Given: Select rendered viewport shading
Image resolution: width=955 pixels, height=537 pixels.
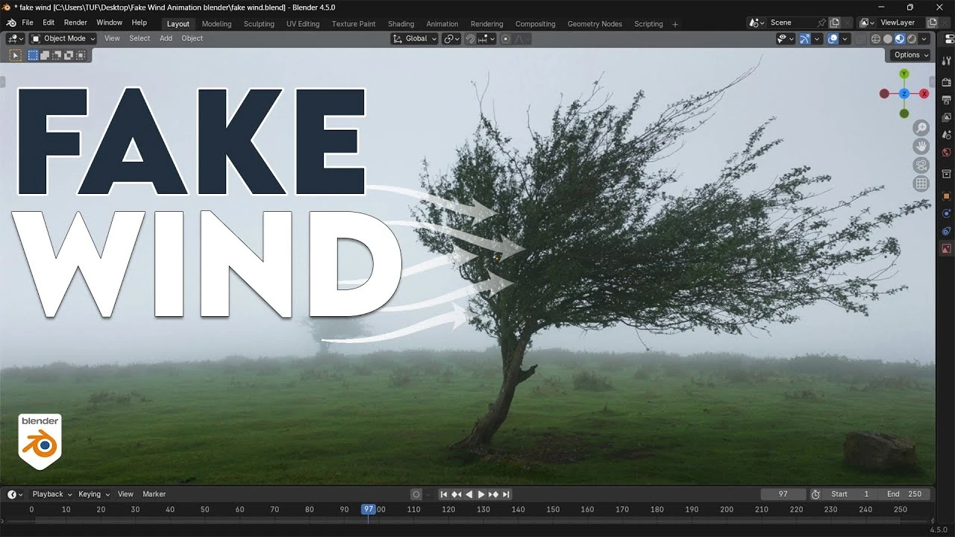Looking at the screenshot, I should pos(912,39).
